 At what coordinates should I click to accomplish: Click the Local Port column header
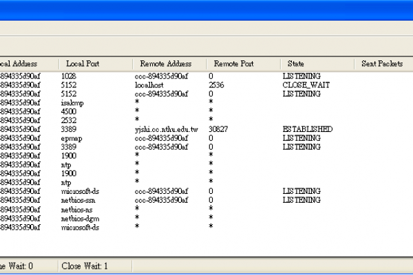tap(83, 63)
